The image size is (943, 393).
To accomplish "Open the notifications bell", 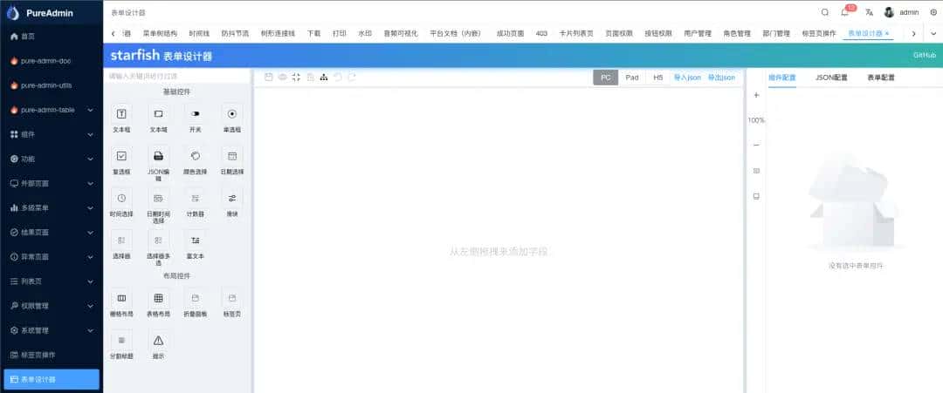I will [845, 12].
